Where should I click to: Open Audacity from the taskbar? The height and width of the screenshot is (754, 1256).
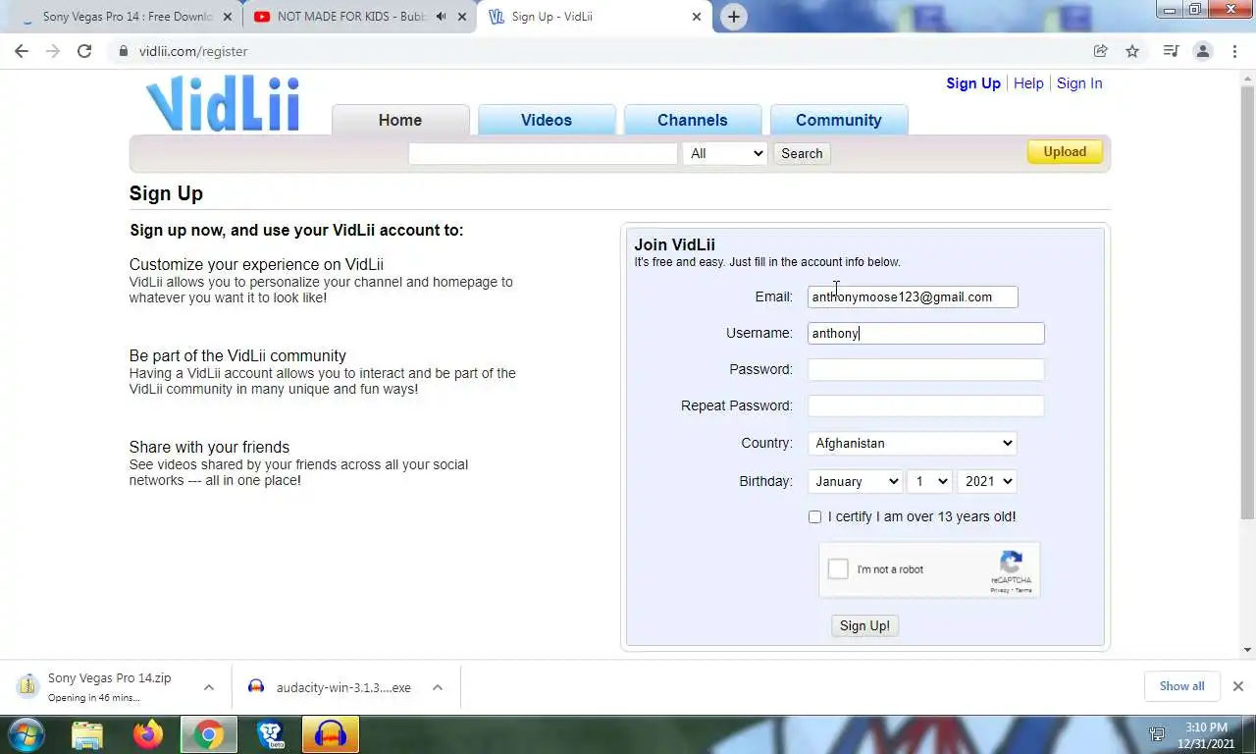(331, 734)
